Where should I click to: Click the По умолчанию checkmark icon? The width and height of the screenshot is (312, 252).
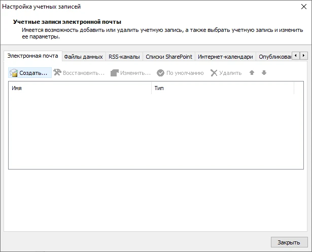160,73
